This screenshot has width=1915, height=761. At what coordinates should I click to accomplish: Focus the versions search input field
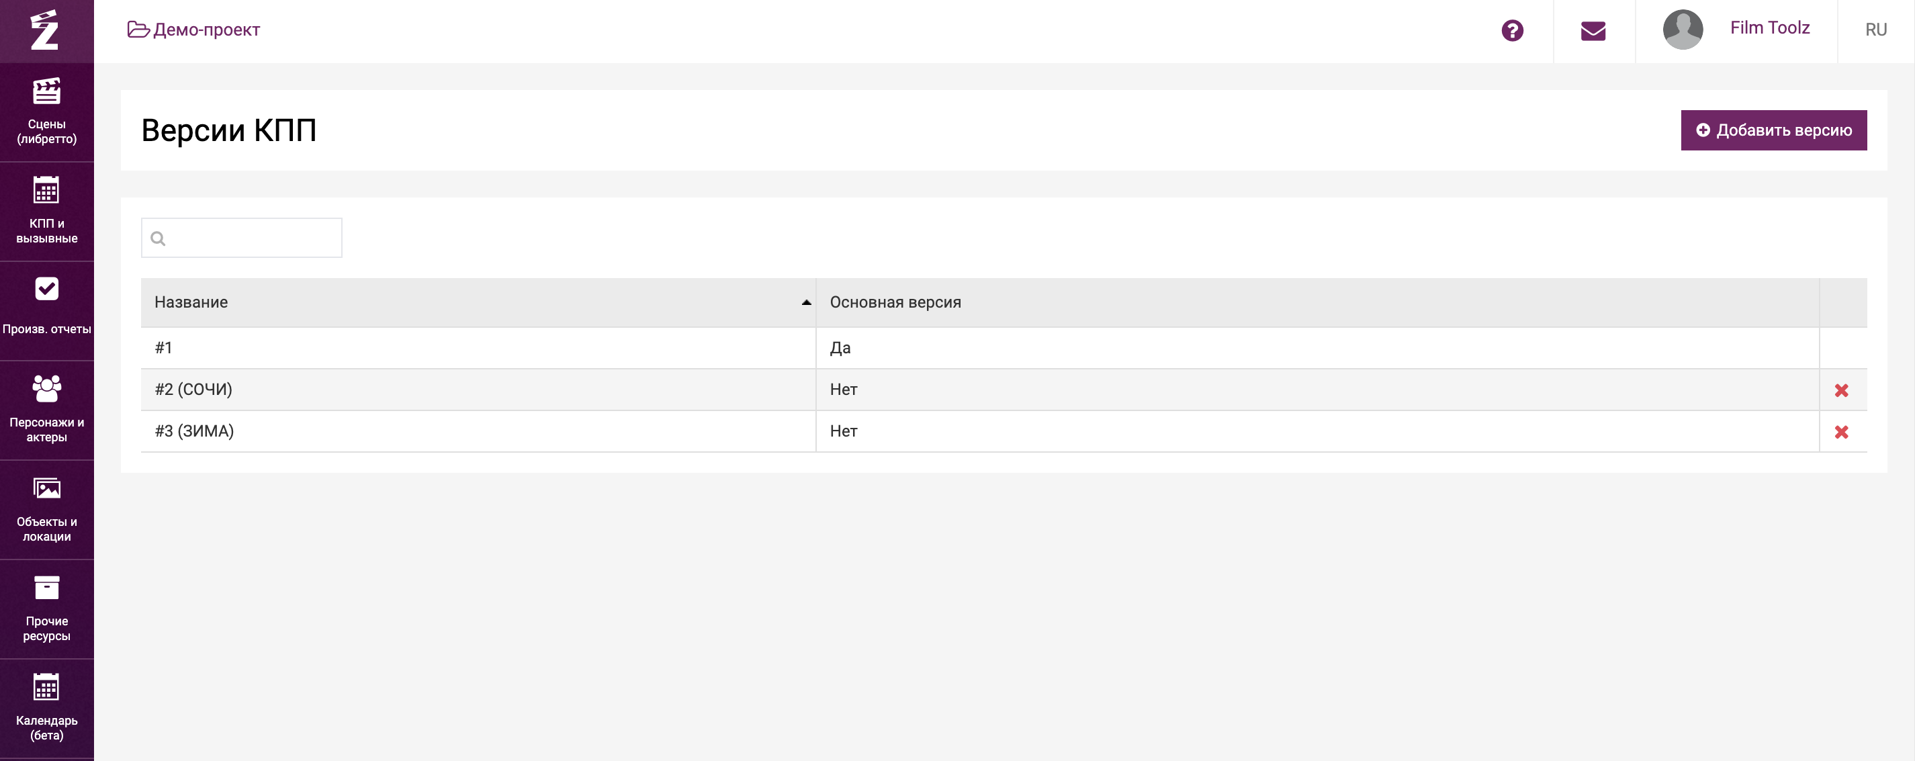coord(249,238)
